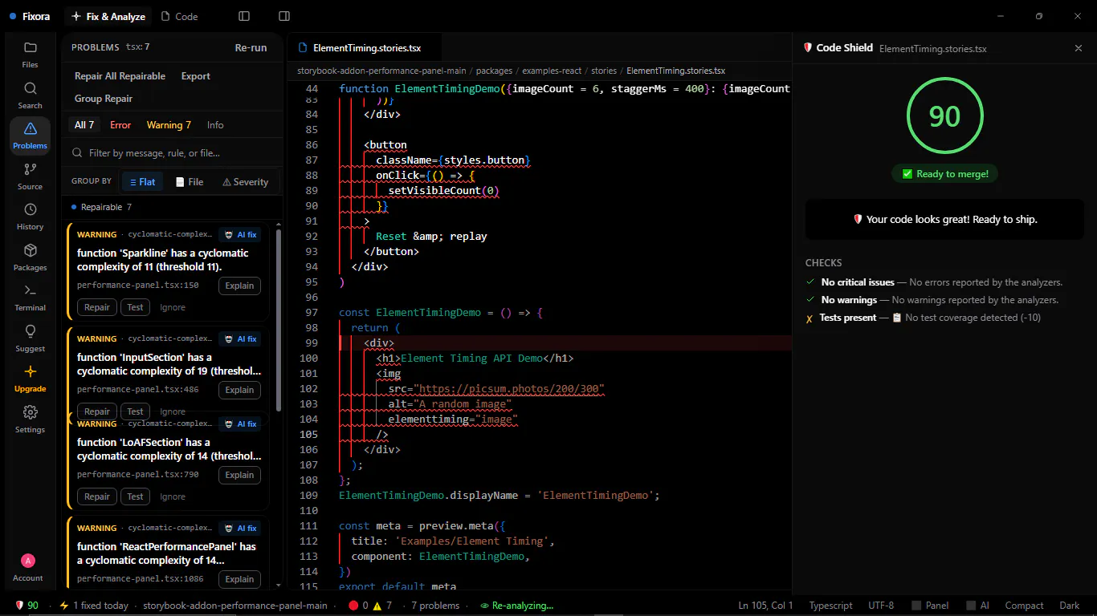1097x616 pixels.
Task: Open the Search sidebar icon
Action: 30,95
